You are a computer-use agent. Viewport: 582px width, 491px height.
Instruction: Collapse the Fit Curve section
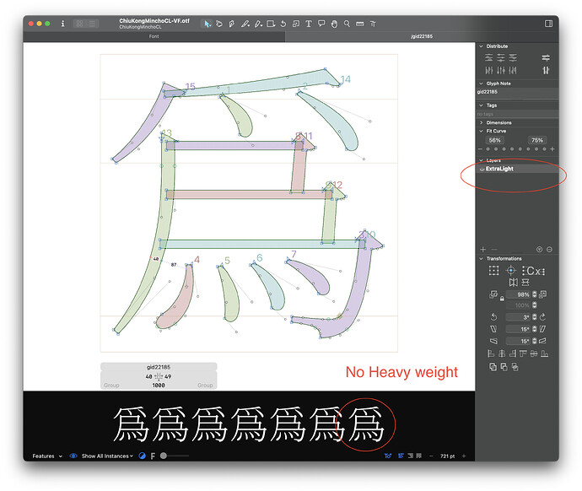coord(481,131)
